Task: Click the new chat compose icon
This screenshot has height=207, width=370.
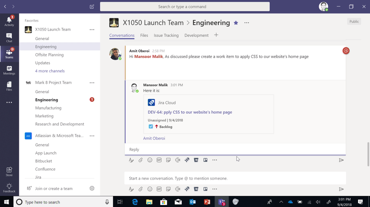Action: [92, 7]
